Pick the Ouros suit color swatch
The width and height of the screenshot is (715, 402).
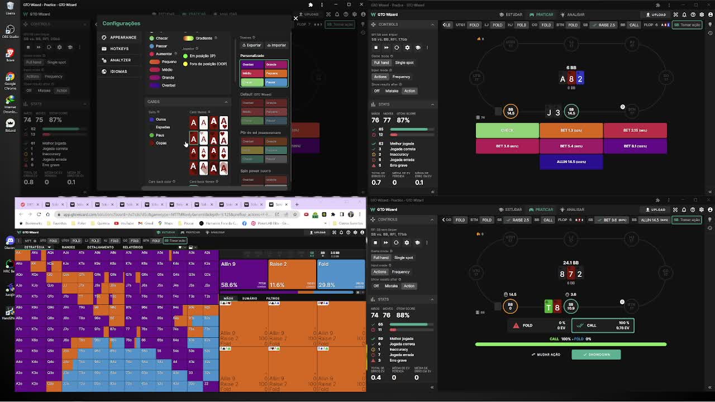click(151, 119)
